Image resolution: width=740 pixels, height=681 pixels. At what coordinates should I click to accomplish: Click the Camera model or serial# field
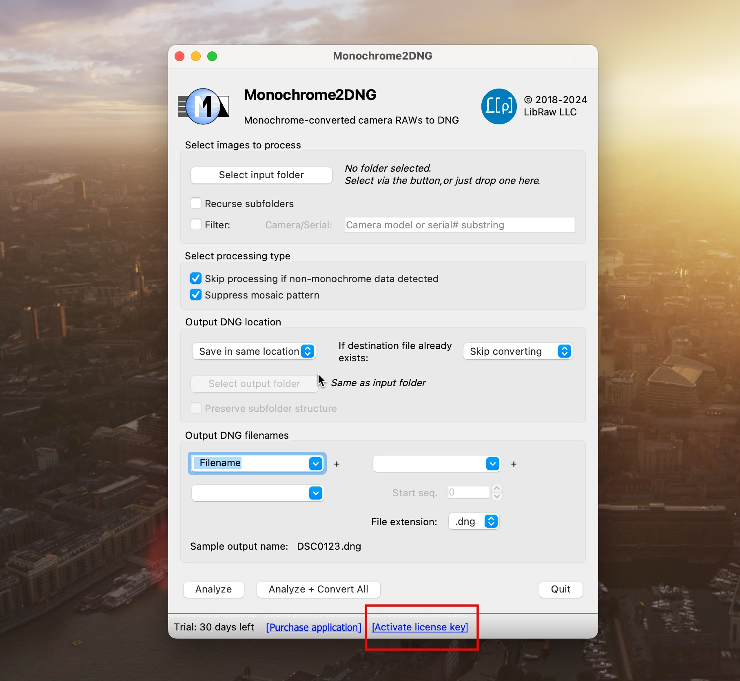459,225
